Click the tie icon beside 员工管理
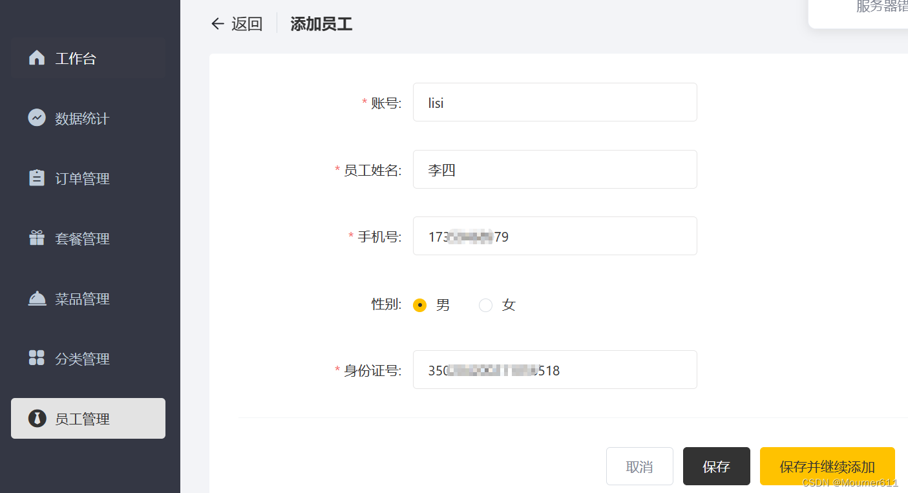The width and height of the screenshot is (908, 493). (37, 418)
